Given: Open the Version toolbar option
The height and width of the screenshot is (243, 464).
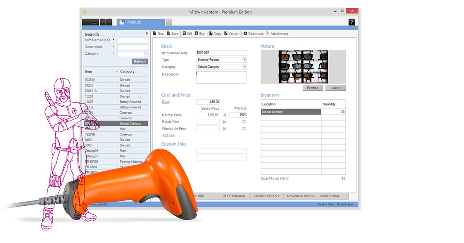Looking at the screenshot, I should [232, 34].
